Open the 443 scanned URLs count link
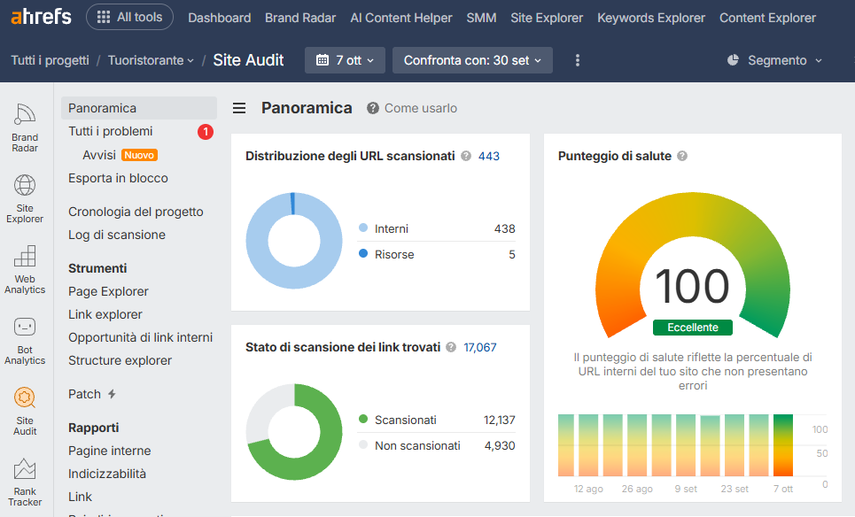The image size is (855, 517). click(x=489, y=156)
